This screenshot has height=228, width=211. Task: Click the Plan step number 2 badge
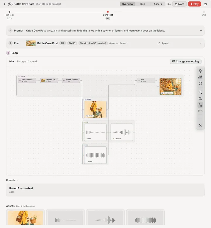click(11, 43)
